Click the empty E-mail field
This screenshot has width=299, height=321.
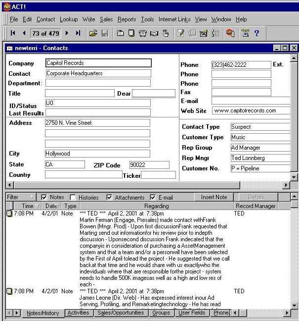(x=251, y=101)
